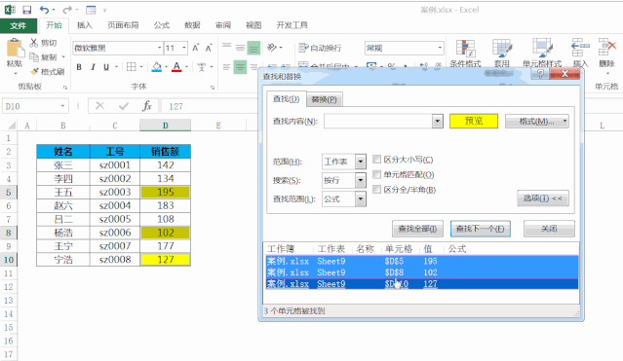The image size is (623, 361).
Task: Click the Format Painter brush icon
Action: coord(34,71)
